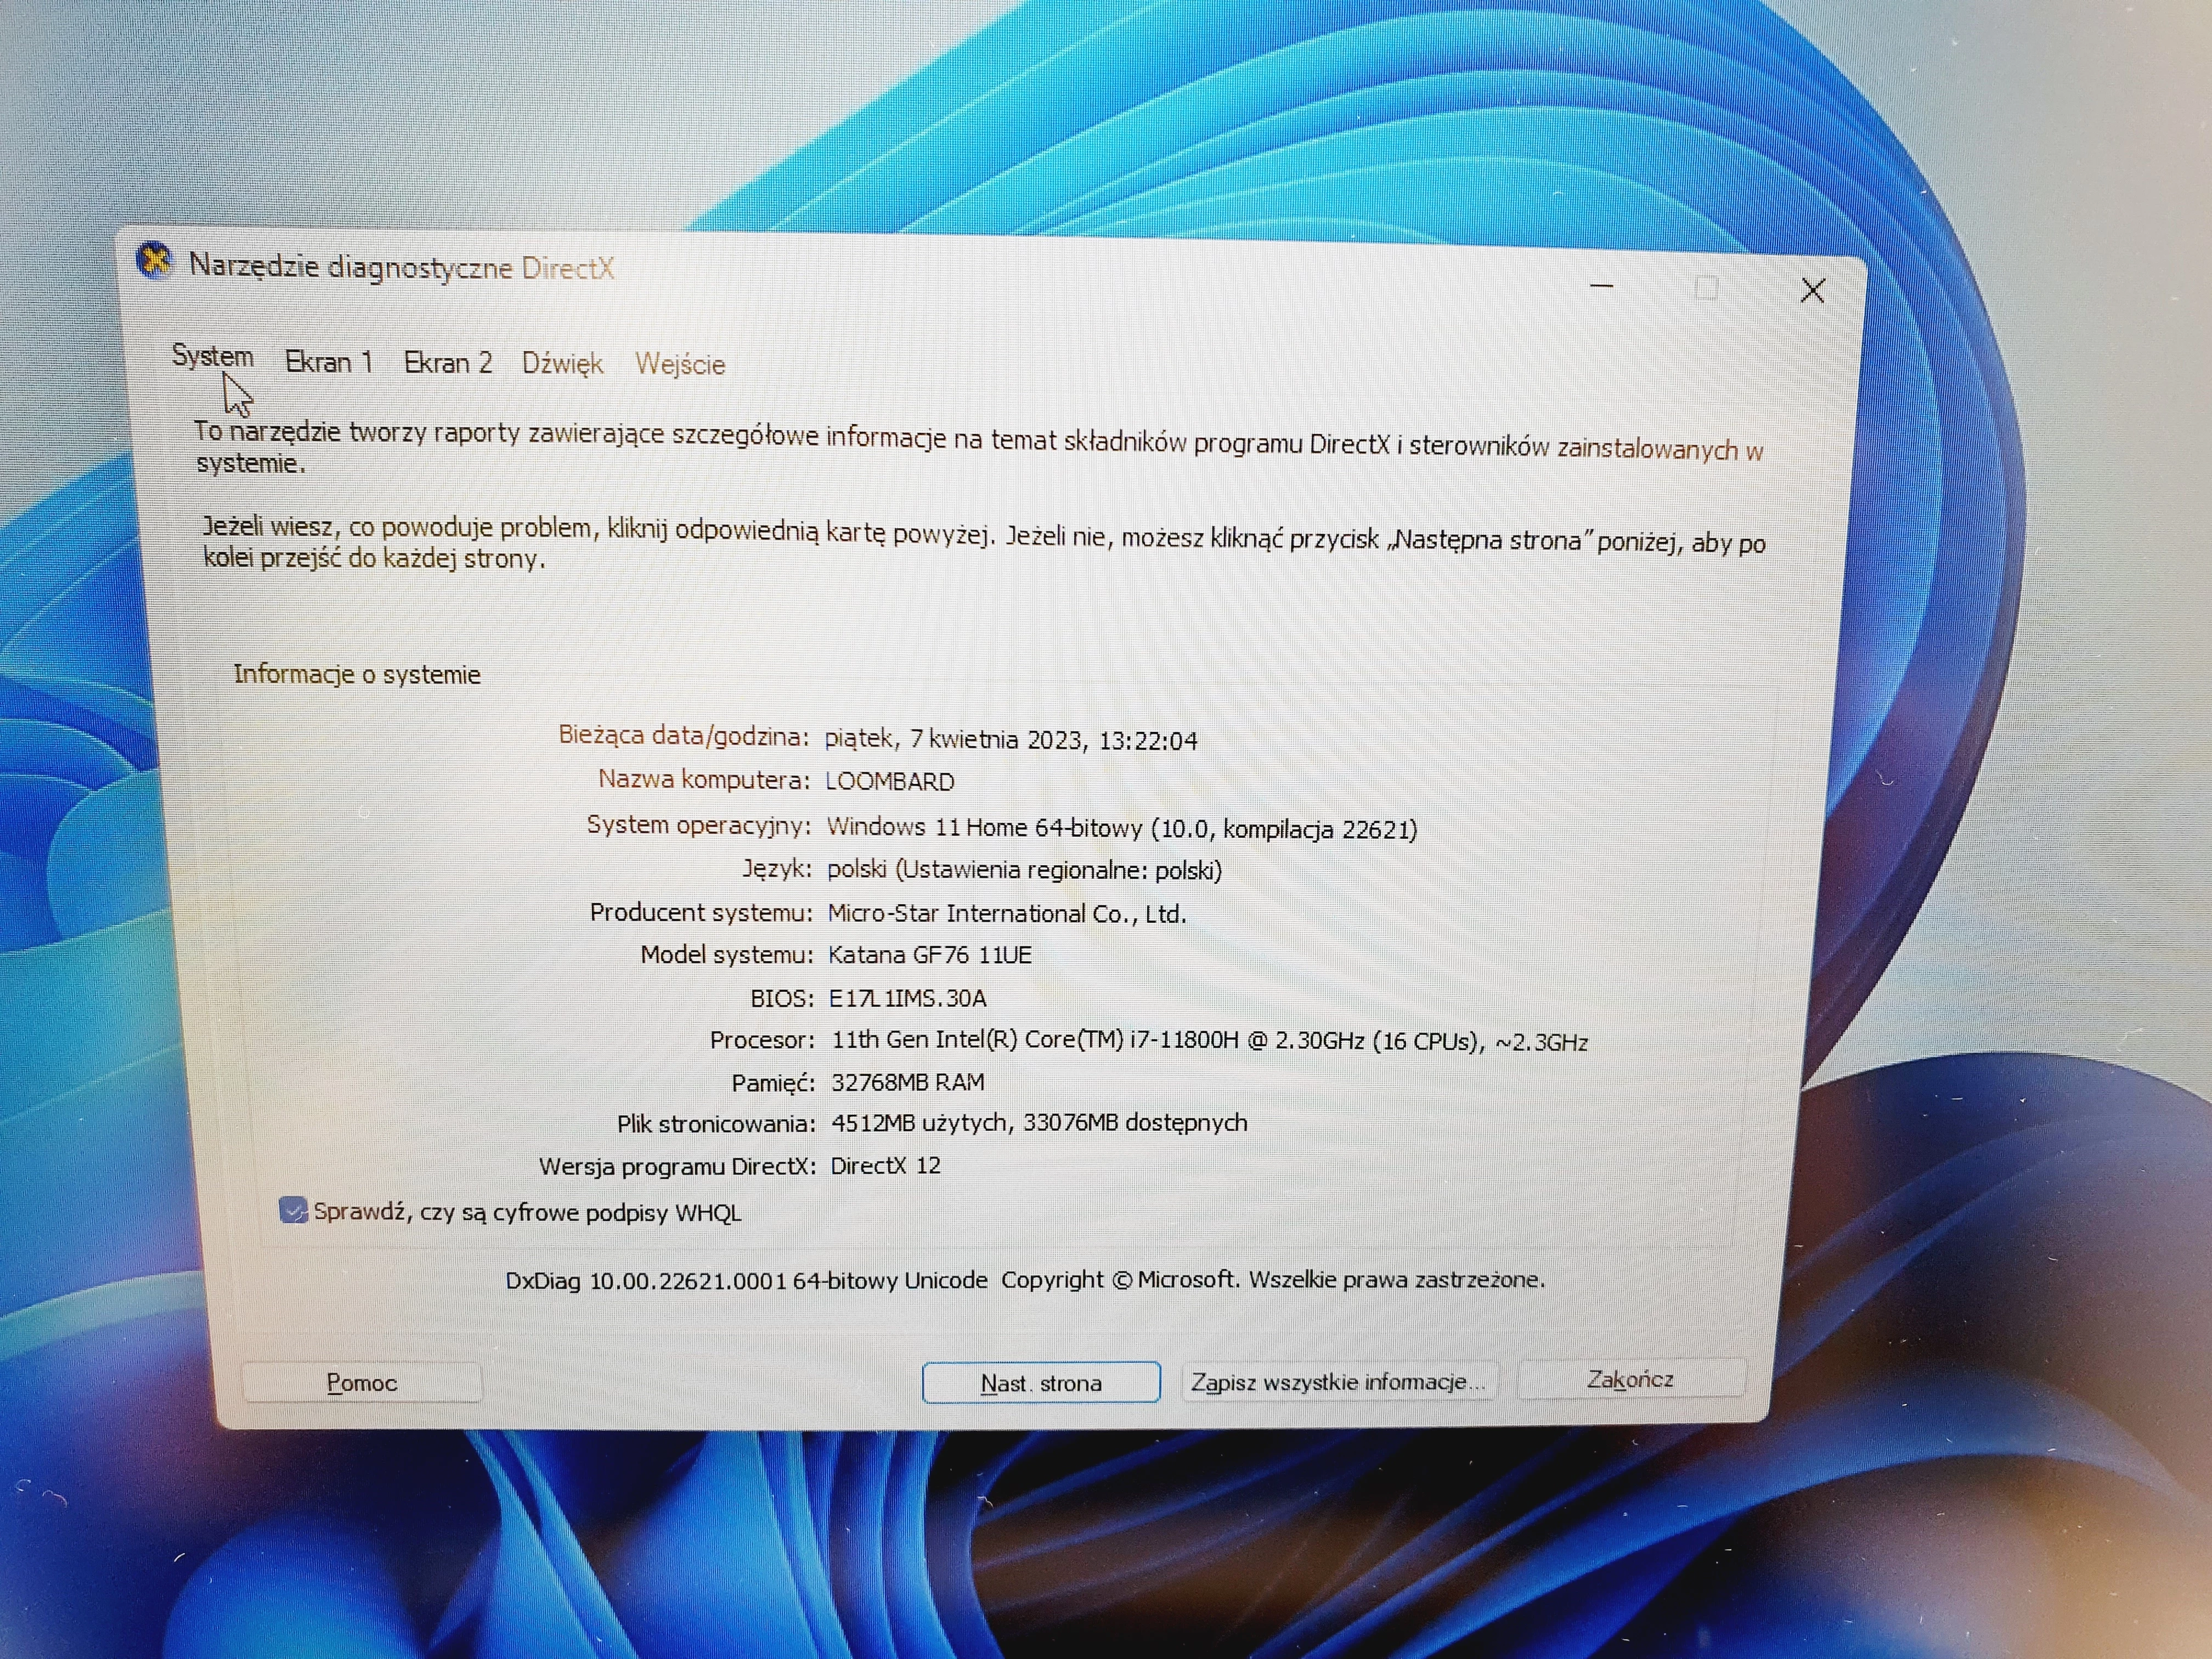Image resolution: width=2212 pixels, height=1659 pixels.
Task: Click the Wersja programu DirectX label
Action: click(x=678, y=1166)
